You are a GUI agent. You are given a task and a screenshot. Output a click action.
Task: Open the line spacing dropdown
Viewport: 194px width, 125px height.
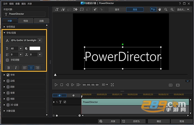click(21, 54)
